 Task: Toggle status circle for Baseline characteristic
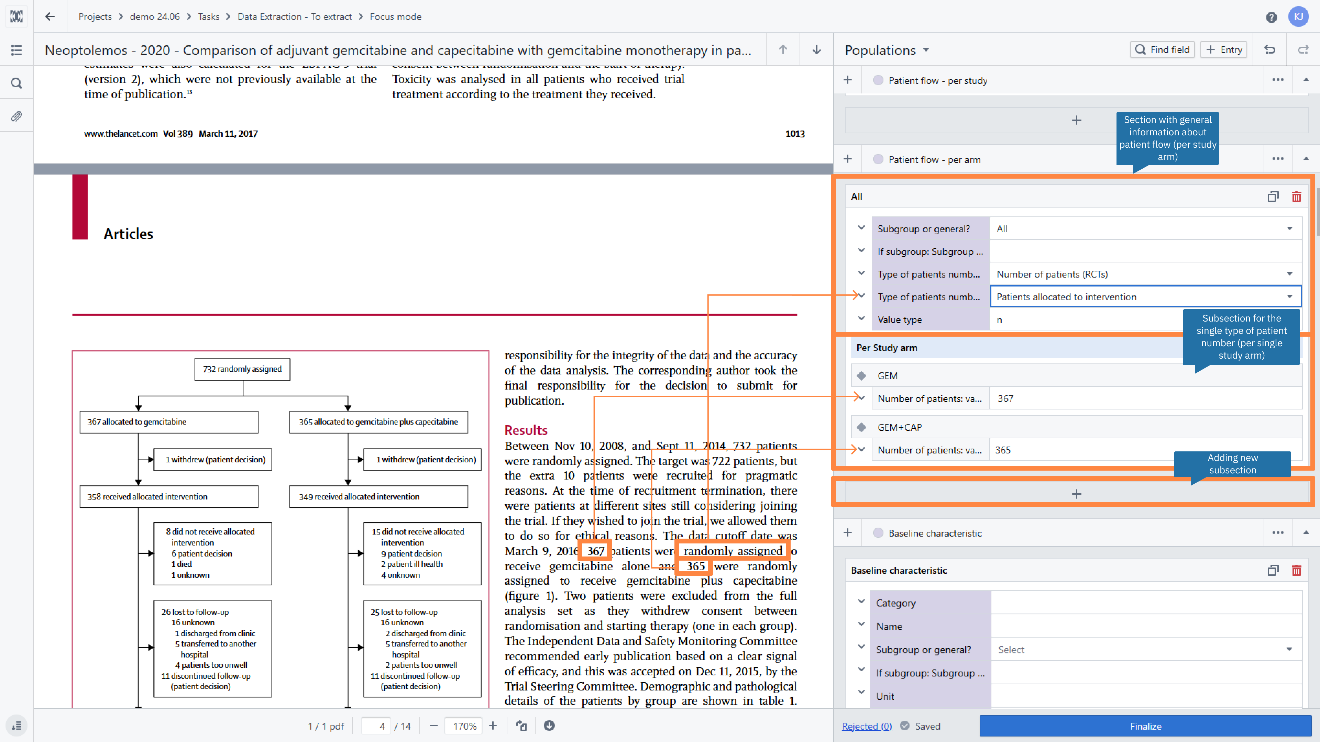pyautogui.click(x=878, y=532)
